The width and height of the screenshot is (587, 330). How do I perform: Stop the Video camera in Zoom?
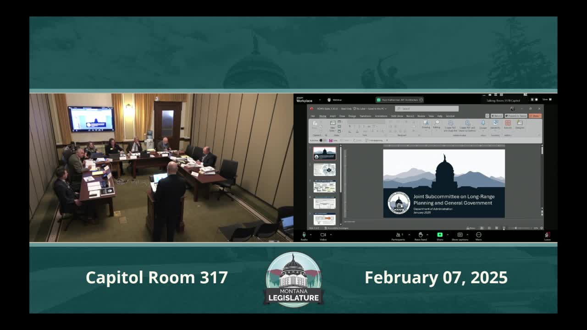(322, 235)
